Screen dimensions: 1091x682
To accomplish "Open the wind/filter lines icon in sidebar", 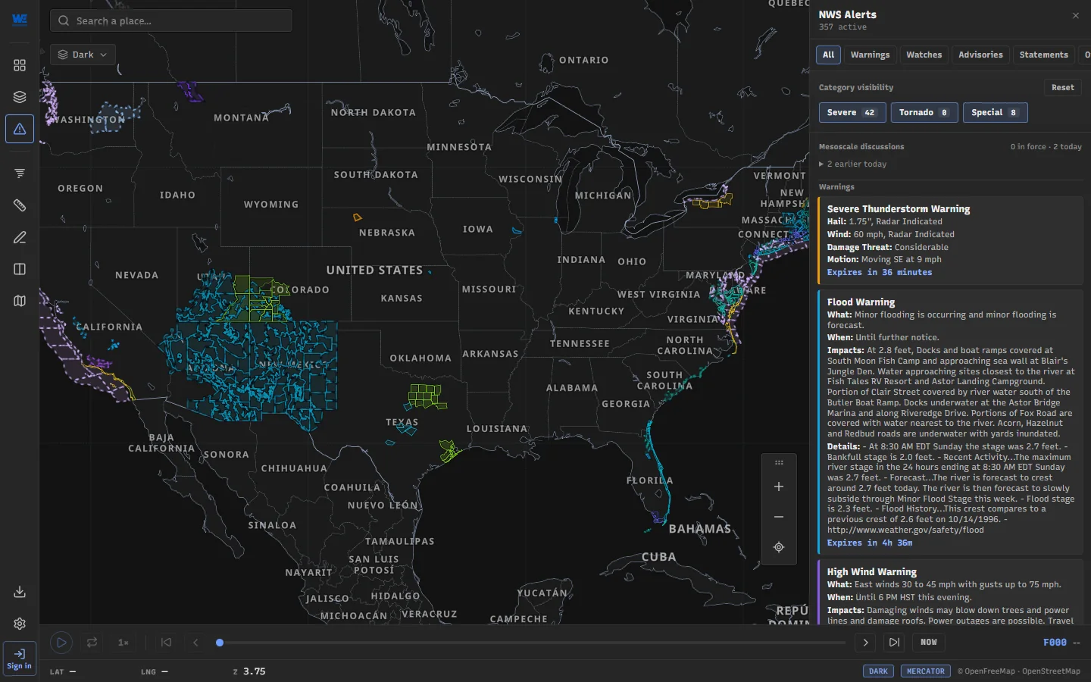I will click(20, 174).
